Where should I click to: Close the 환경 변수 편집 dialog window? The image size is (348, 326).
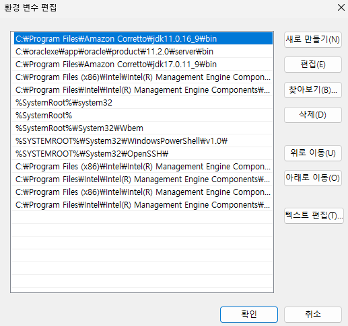coord(341,7)
